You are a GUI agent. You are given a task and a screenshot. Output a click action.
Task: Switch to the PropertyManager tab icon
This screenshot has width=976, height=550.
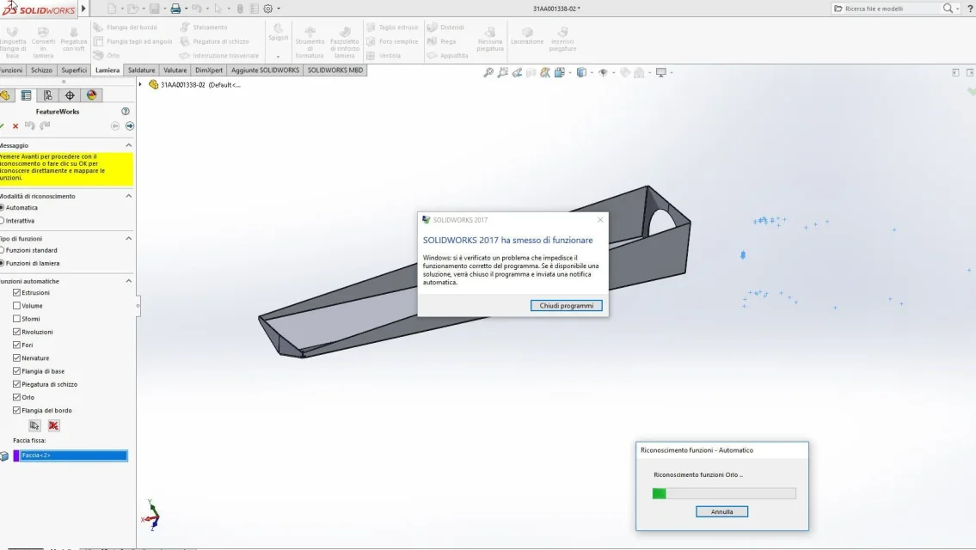[26, 95]
